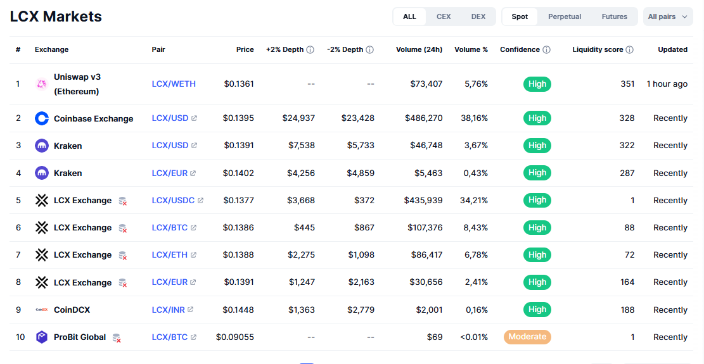
Task: Click external link icon beside LCX/USDC
Action: point(200,201)
